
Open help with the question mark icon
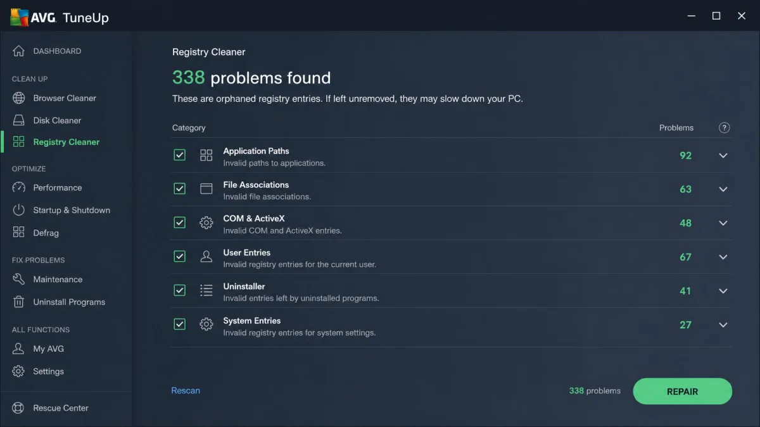click(x=725, y=128)
